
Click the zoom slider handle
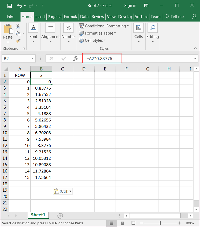point(160,223)
